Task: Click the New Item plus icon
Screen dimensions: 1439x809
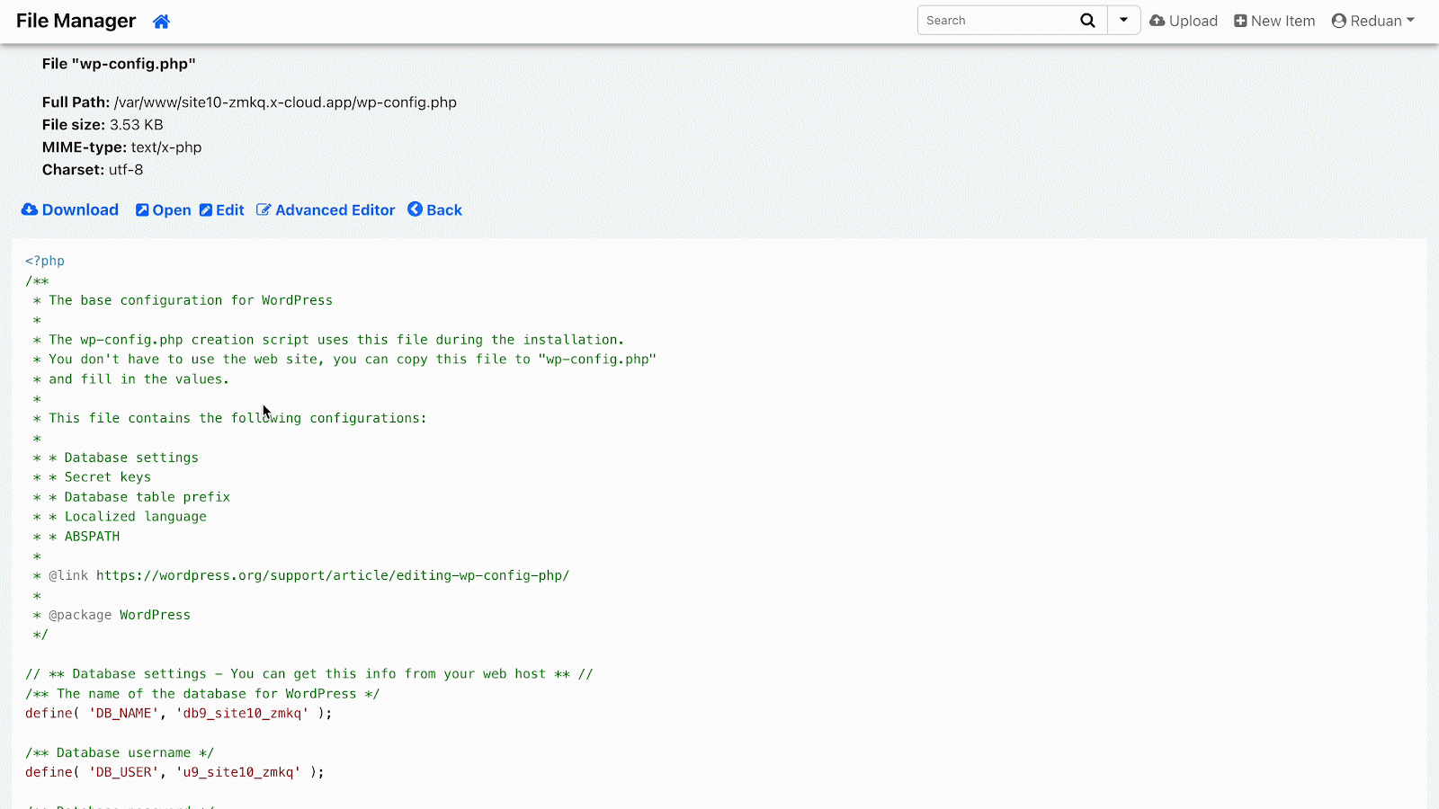Action: (1239, 20)
